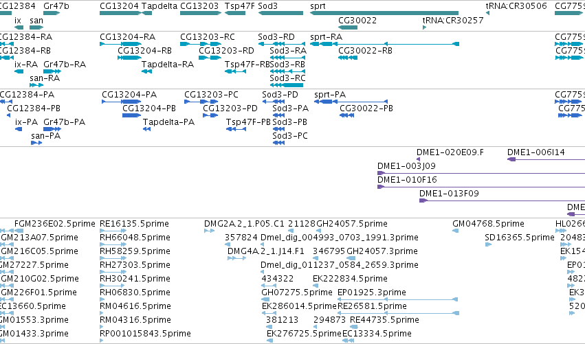Click the CG13203-PD protein label
This screenshot has height=344, width=585.
coord(230,108)
